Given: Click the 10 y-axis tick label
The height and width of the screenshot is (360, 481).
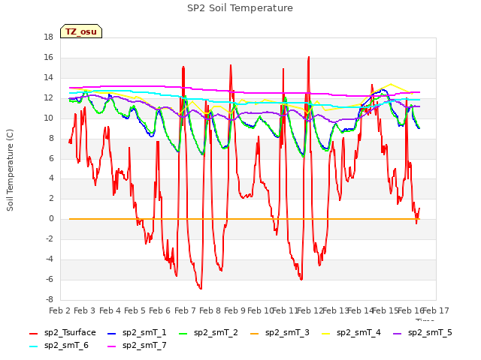Looking at the screenshot, I should click(48, 118).
